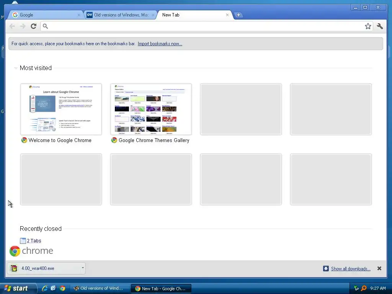
Task: Focus the address bar input
Action: [206, 26]
